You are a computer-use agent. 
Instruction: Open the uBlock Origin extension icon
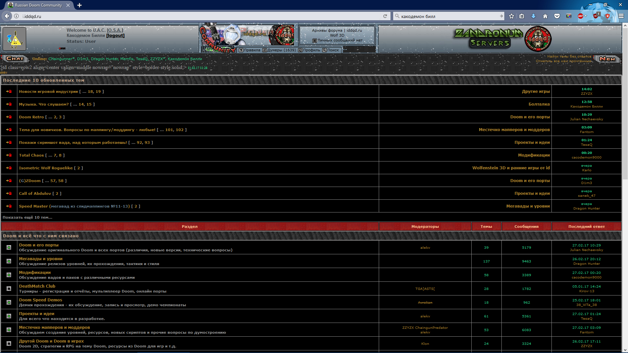pyautogui.click(x=596, y=16)
